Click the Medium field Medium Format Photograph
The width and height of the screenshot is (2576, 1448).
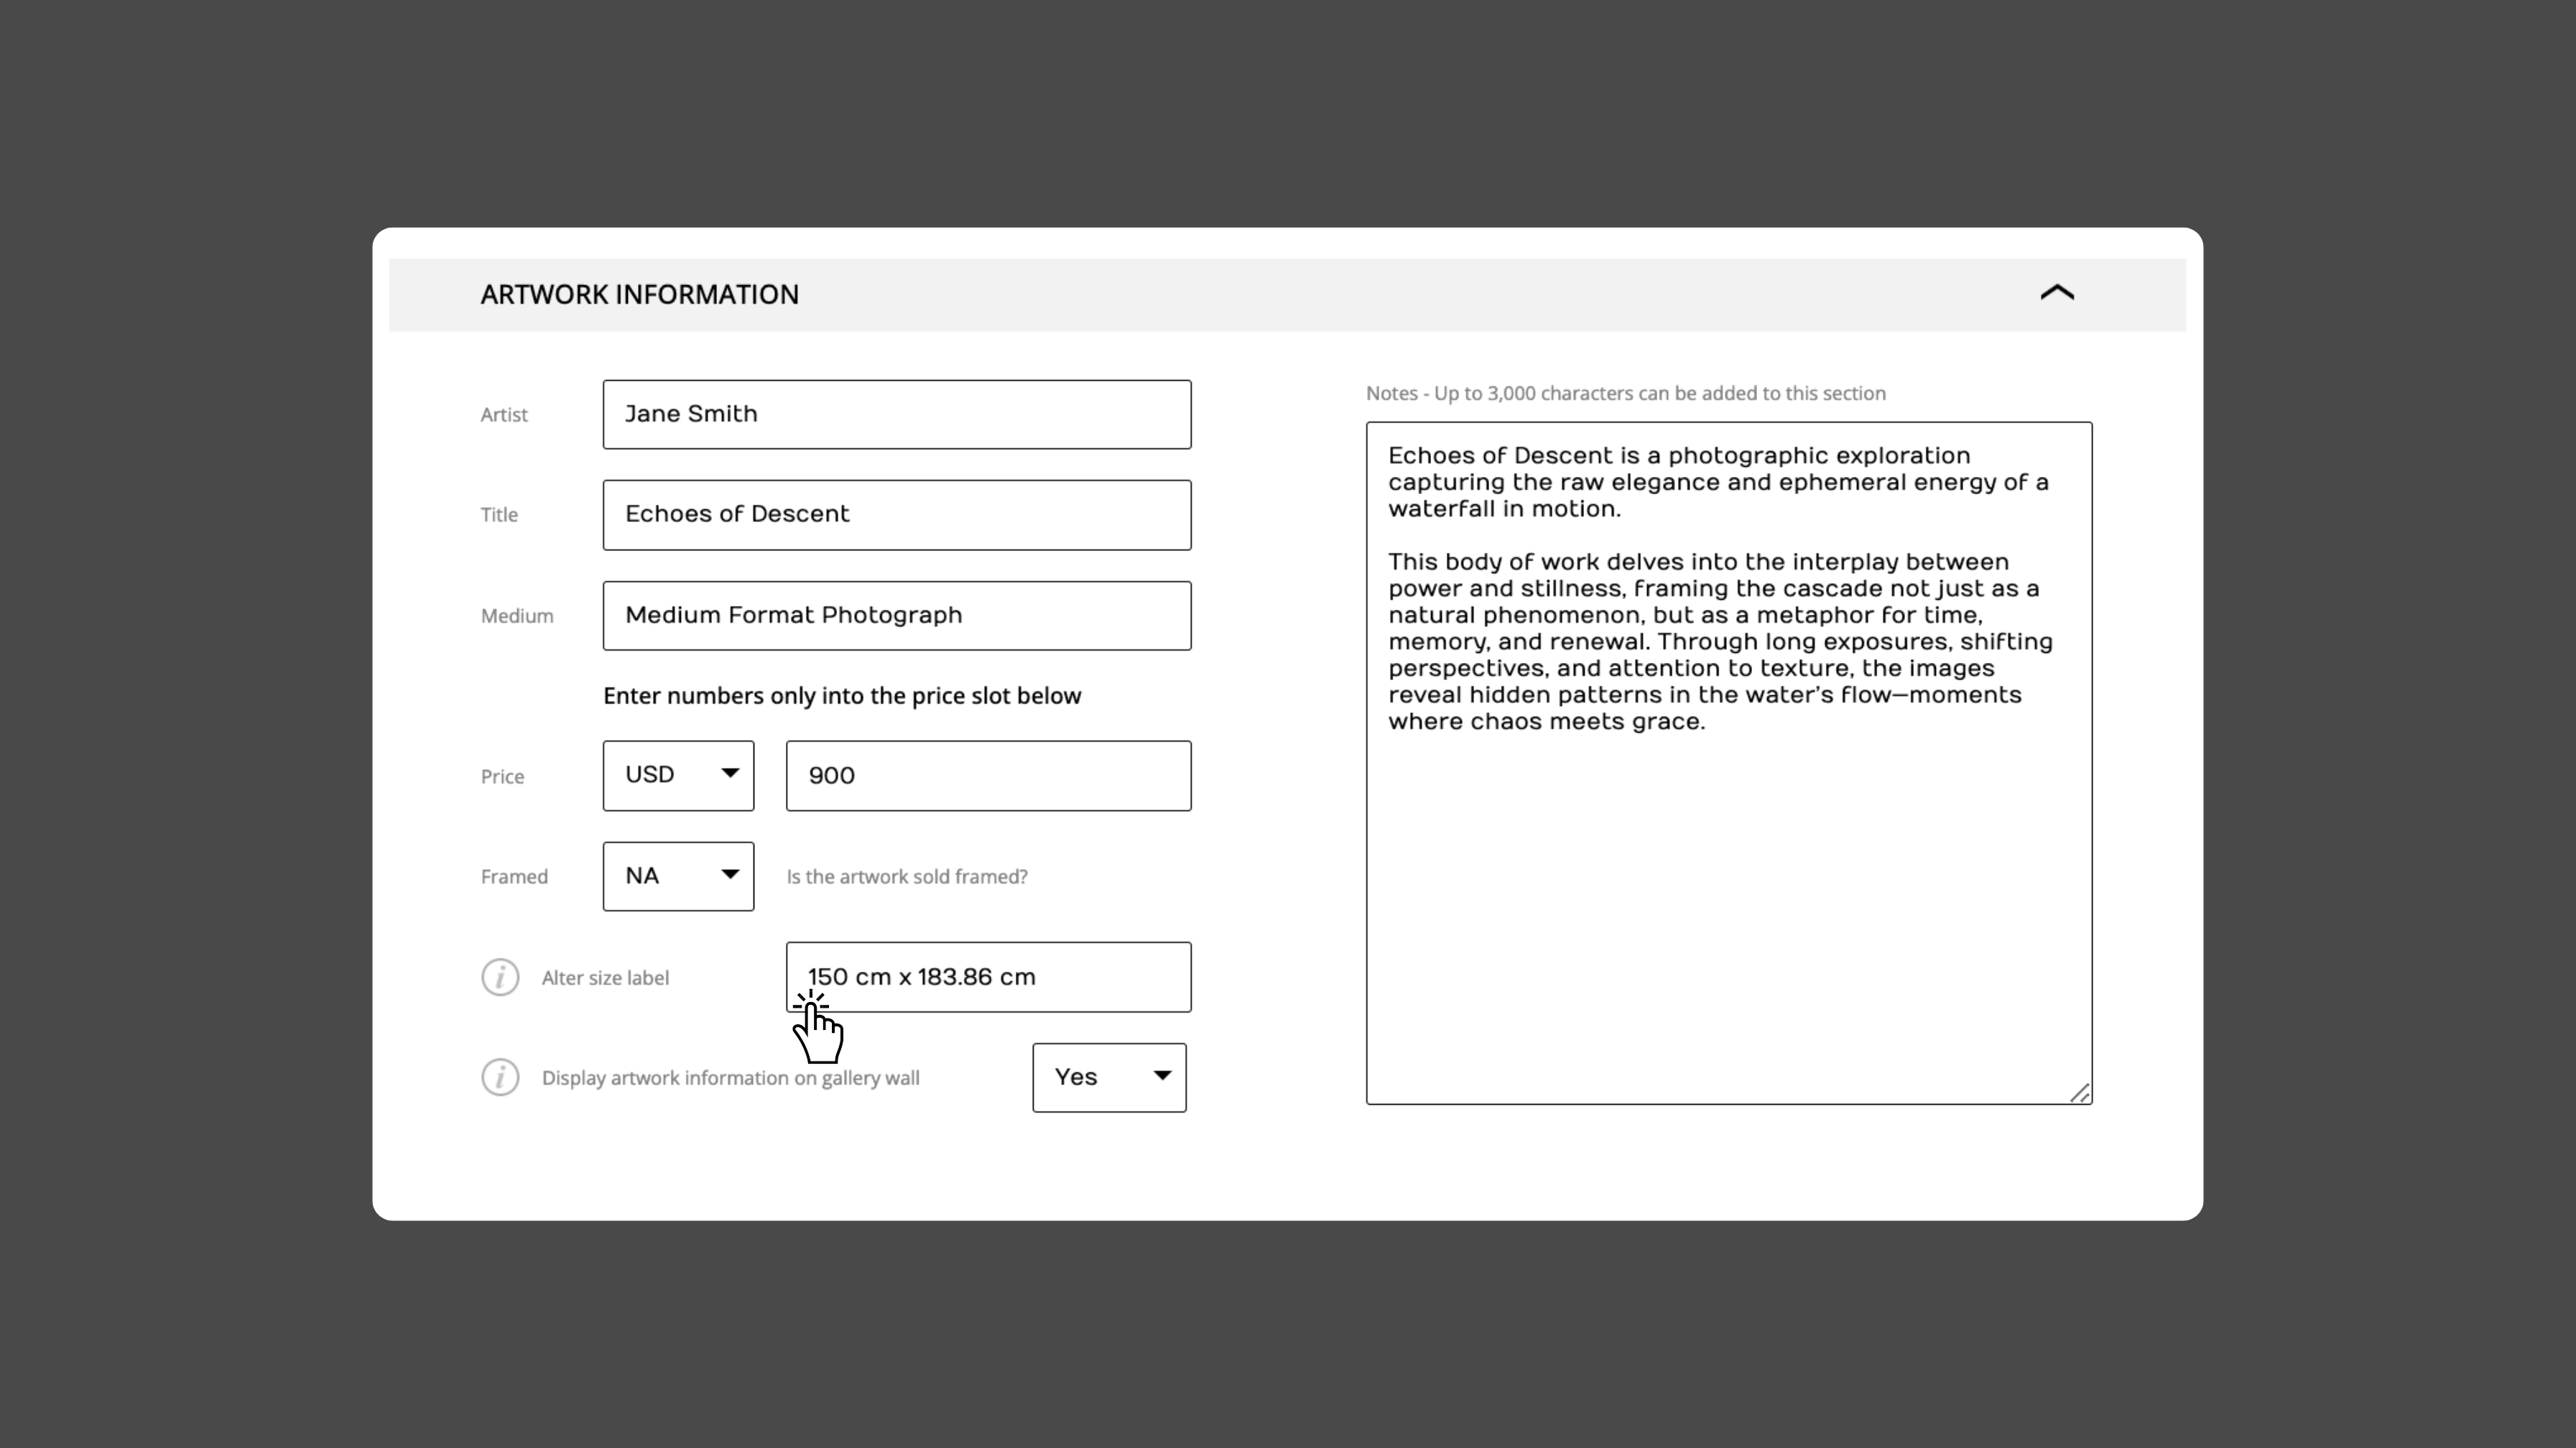pyautogui.click(x=897, y=615)
